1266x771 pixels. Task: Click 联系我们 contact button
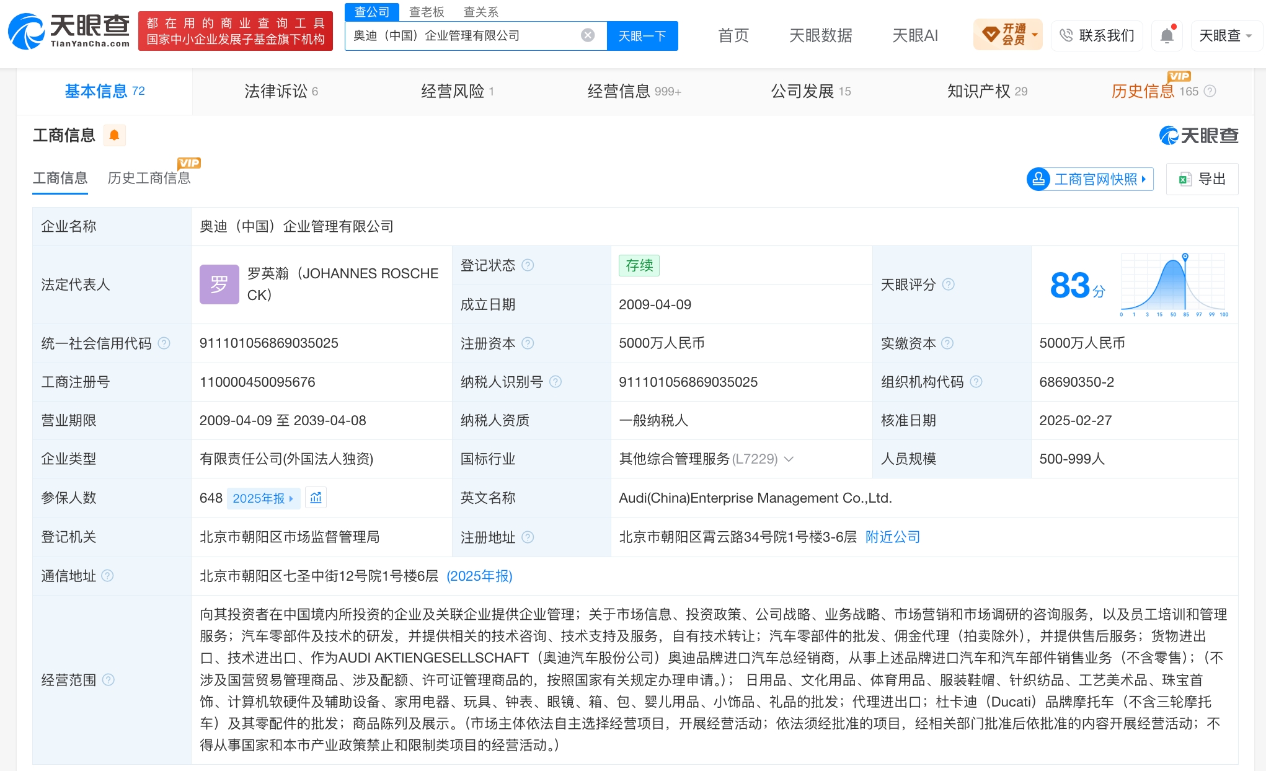1097,35
